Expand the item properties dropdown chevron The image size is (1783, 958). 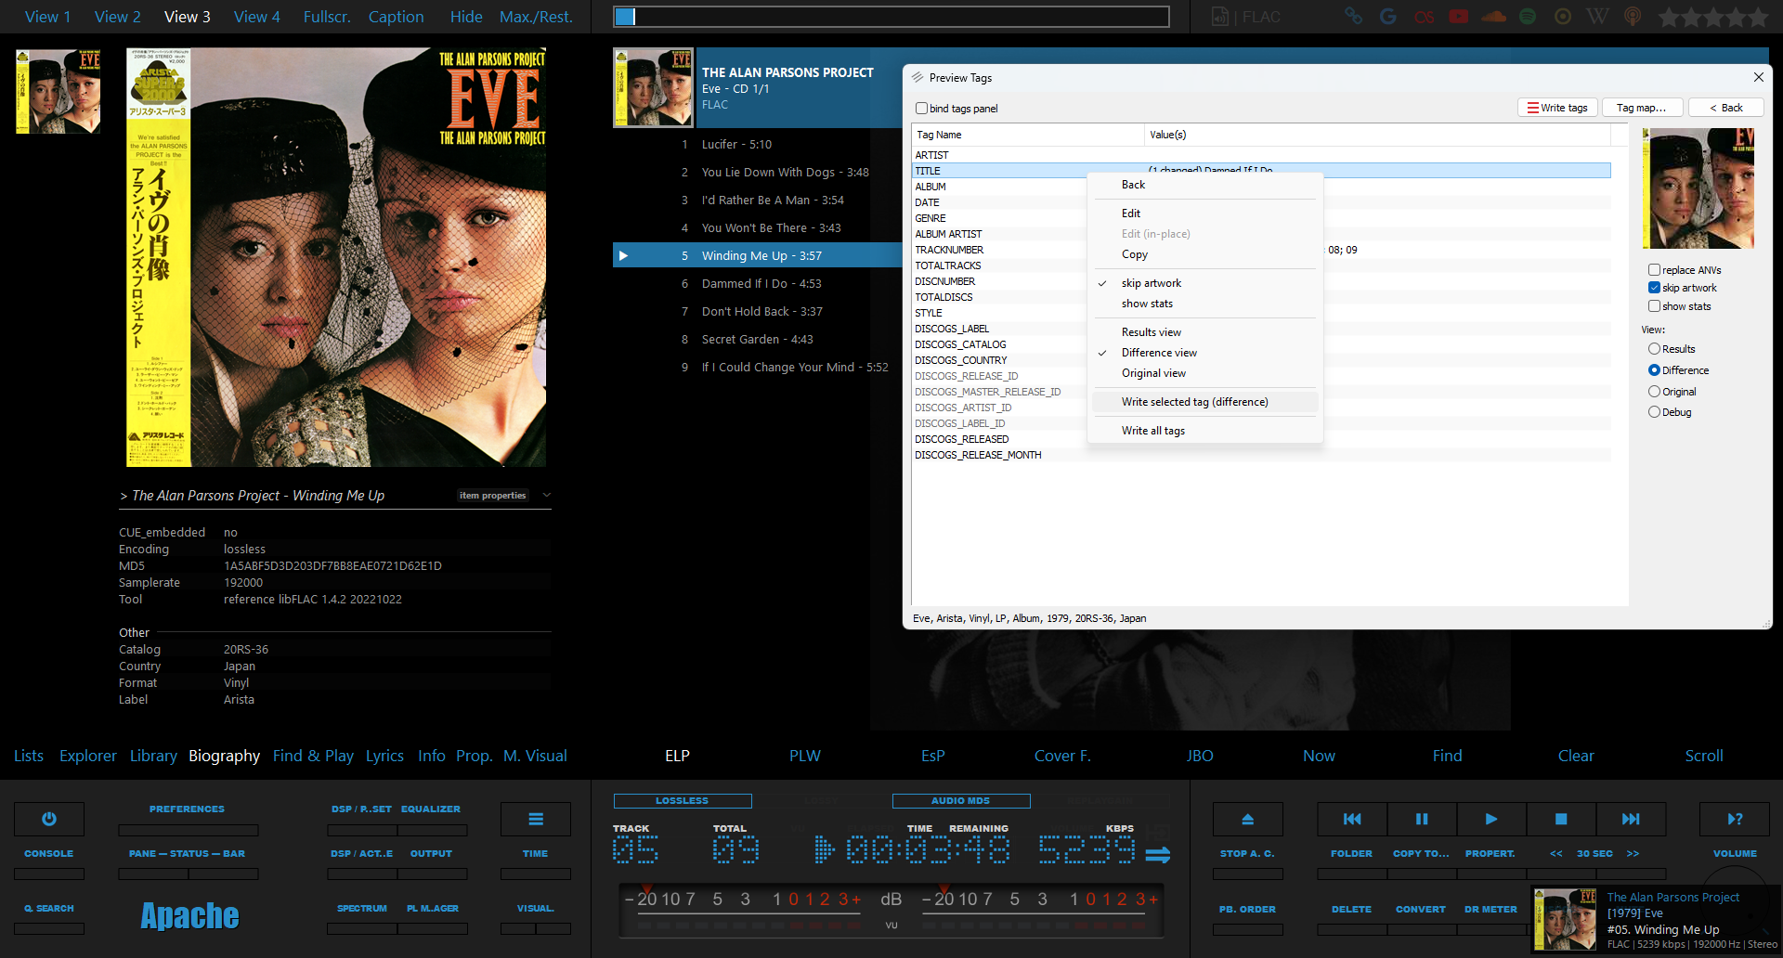coord(547,495)
